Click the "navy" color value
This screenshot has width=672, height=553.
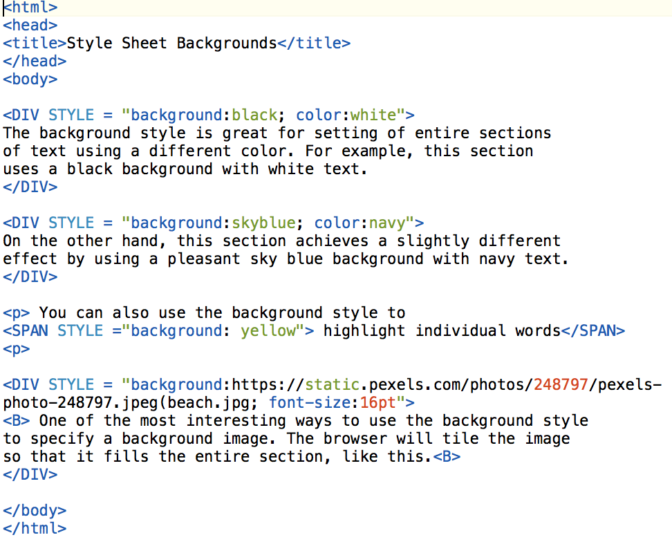[x=387, y=223]
